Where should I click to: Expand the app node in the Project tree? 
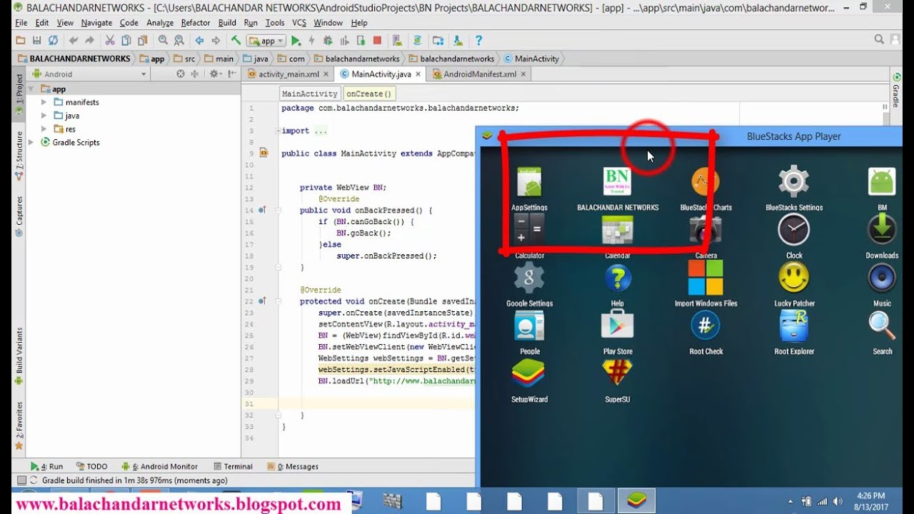tap(31, 89)
